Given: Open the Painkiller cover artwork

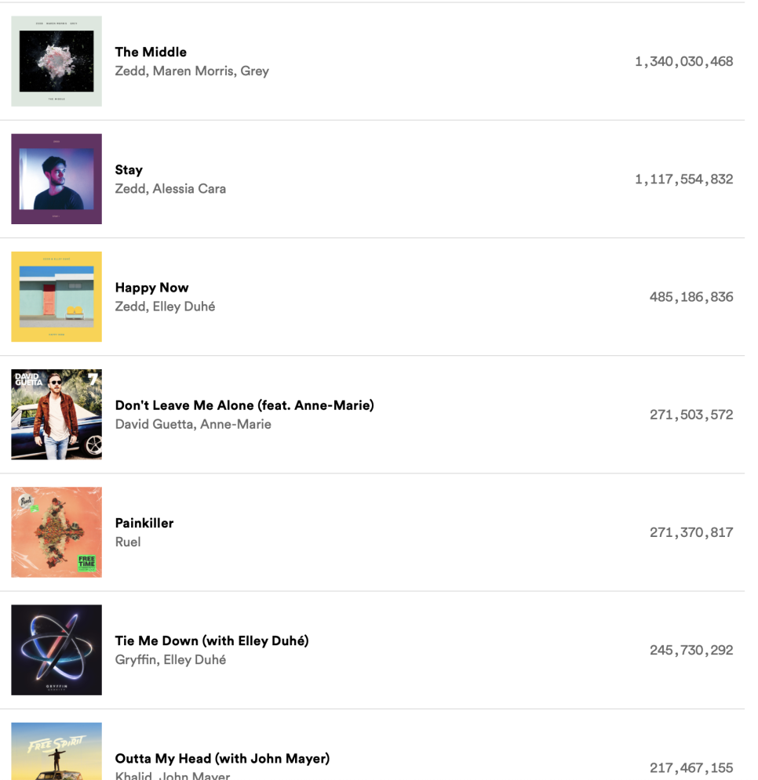Looking at the screenshot, I should 56,531.
